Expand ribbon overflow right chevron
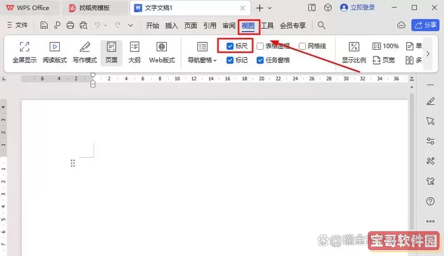 pyautogui.click(x=428, y=53)
